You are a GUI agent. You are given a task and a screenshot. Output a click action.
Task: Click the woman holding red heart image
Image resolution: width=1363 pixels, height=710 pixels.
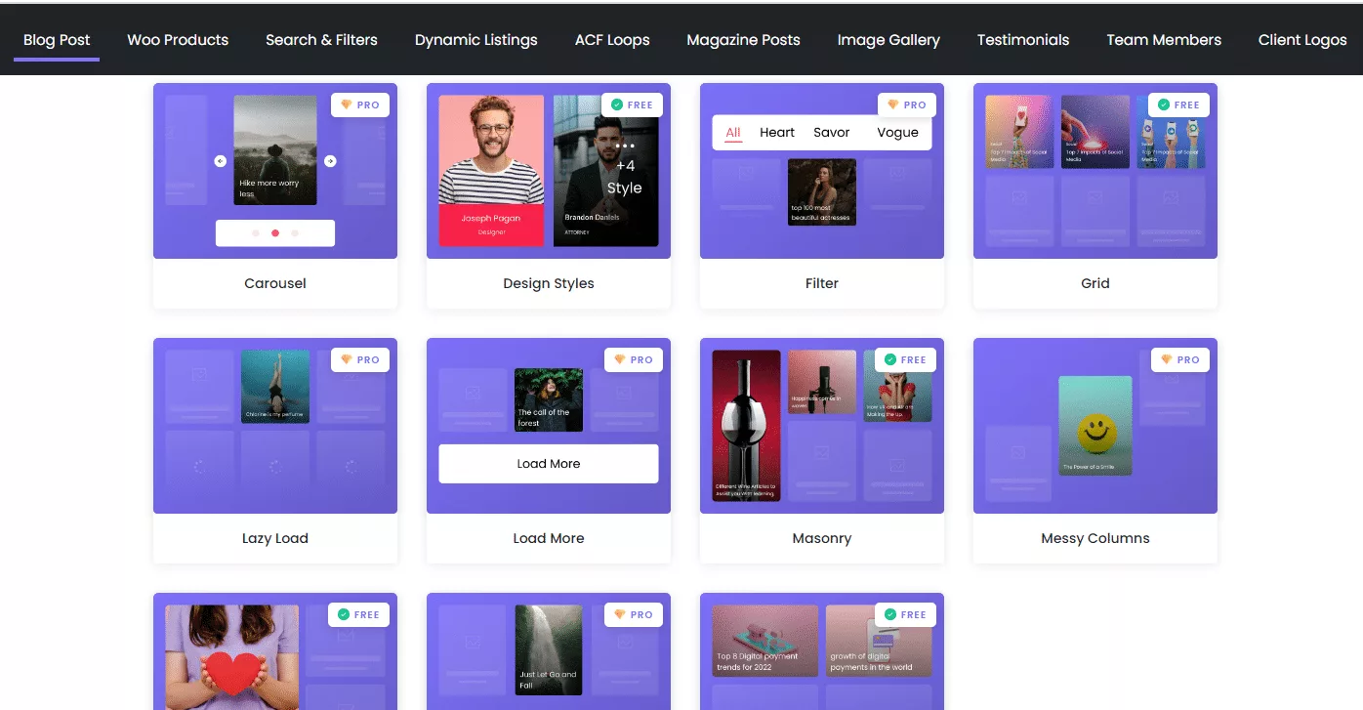click(x=232, y=657)
